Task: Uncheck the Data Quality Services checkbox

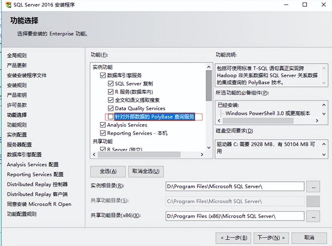Action: pyautogui.click(x=111, y=108)
